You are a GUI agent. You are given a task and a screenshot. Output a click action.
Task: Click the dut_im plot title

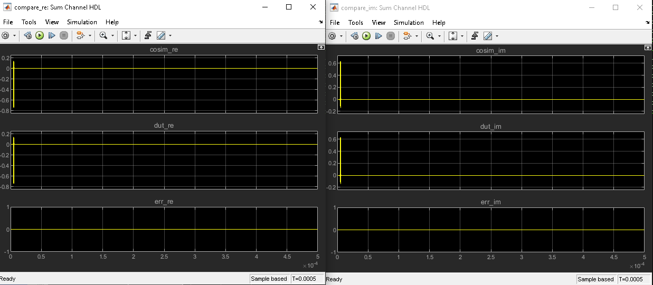coord(490,126)
